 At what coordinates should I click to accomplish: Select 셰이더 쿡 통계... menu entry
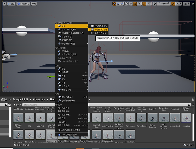tap(72, 125)
